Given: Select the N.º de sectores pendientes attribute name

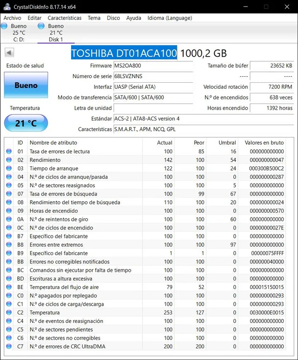Looking at the screenshot, I should point(61,329).
